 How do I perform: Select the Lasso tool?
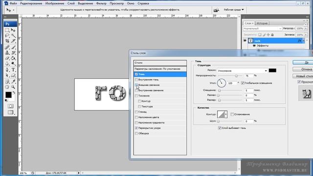[7, 36]
